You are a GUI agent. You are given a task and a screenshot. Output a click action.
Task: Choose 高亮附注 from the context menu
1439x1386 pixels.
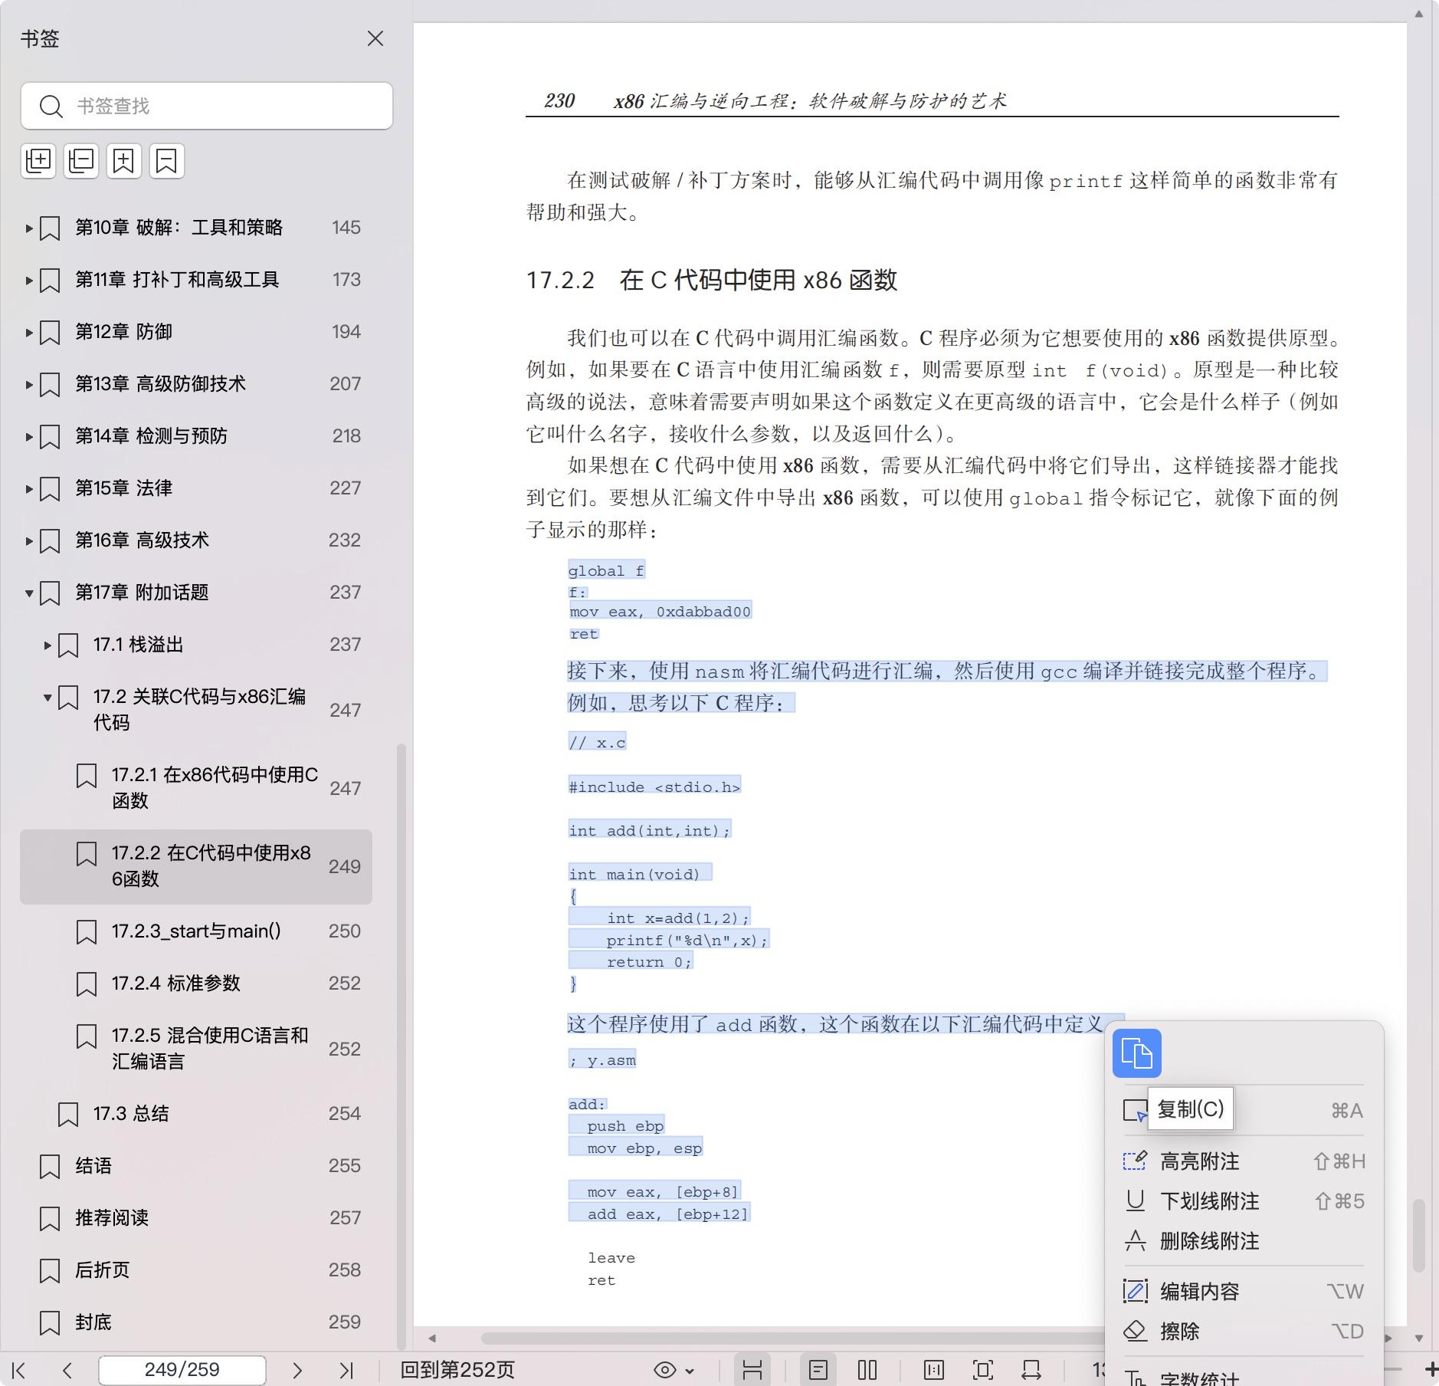1199,1161
